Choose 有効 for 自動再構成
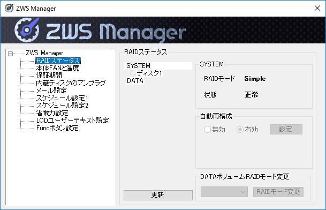This screenshot has width=326, height=210. (x=247, y=130)
